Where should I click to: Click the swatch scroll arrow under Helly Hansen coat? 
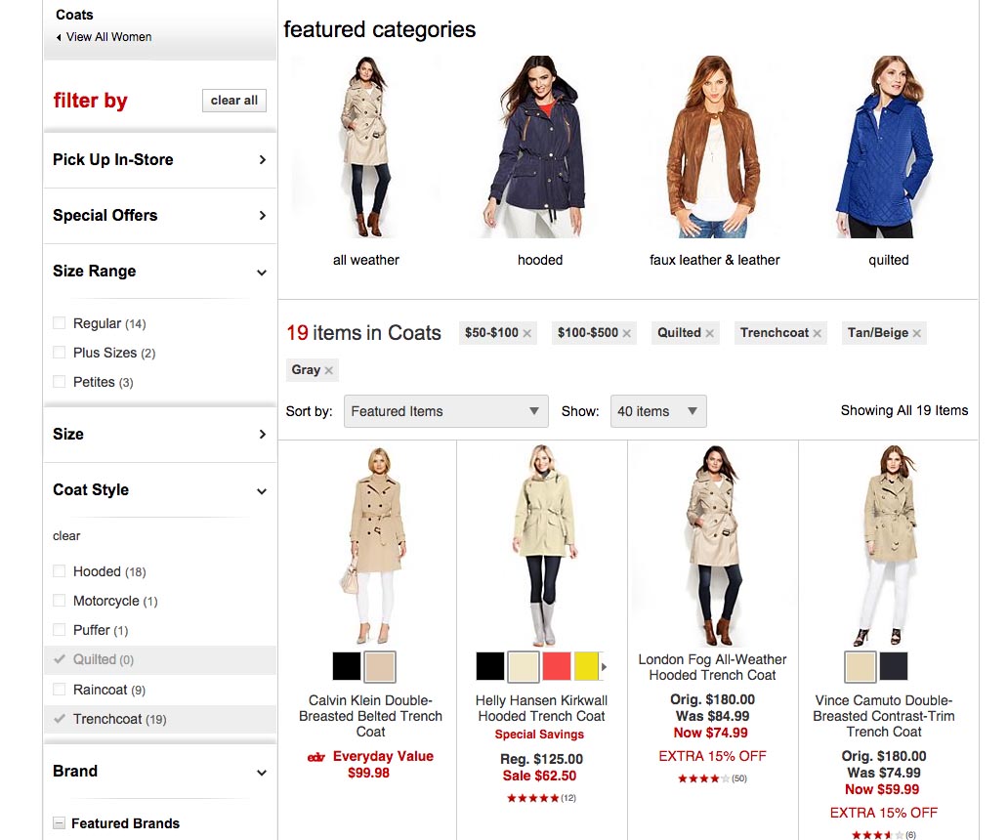(604, 667)
